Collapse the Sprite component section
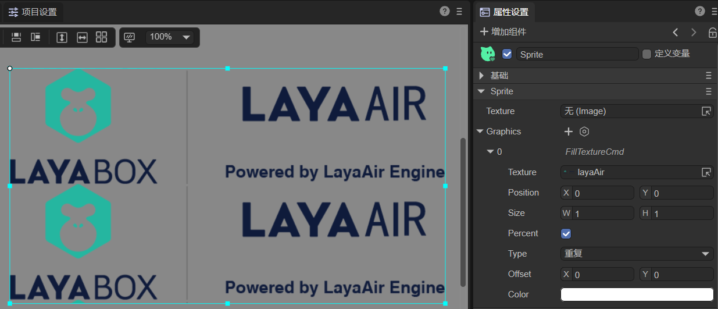The image size is (718, 309). click(x=481, y=91)
